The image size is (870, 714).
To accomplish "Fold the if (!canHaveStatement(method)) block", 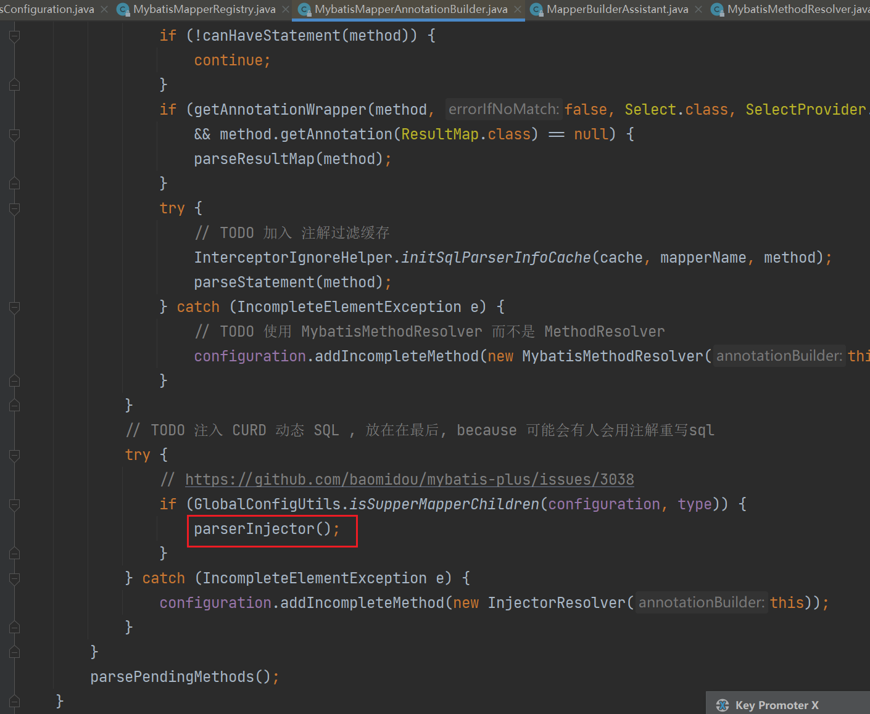I will pos(15,36).
